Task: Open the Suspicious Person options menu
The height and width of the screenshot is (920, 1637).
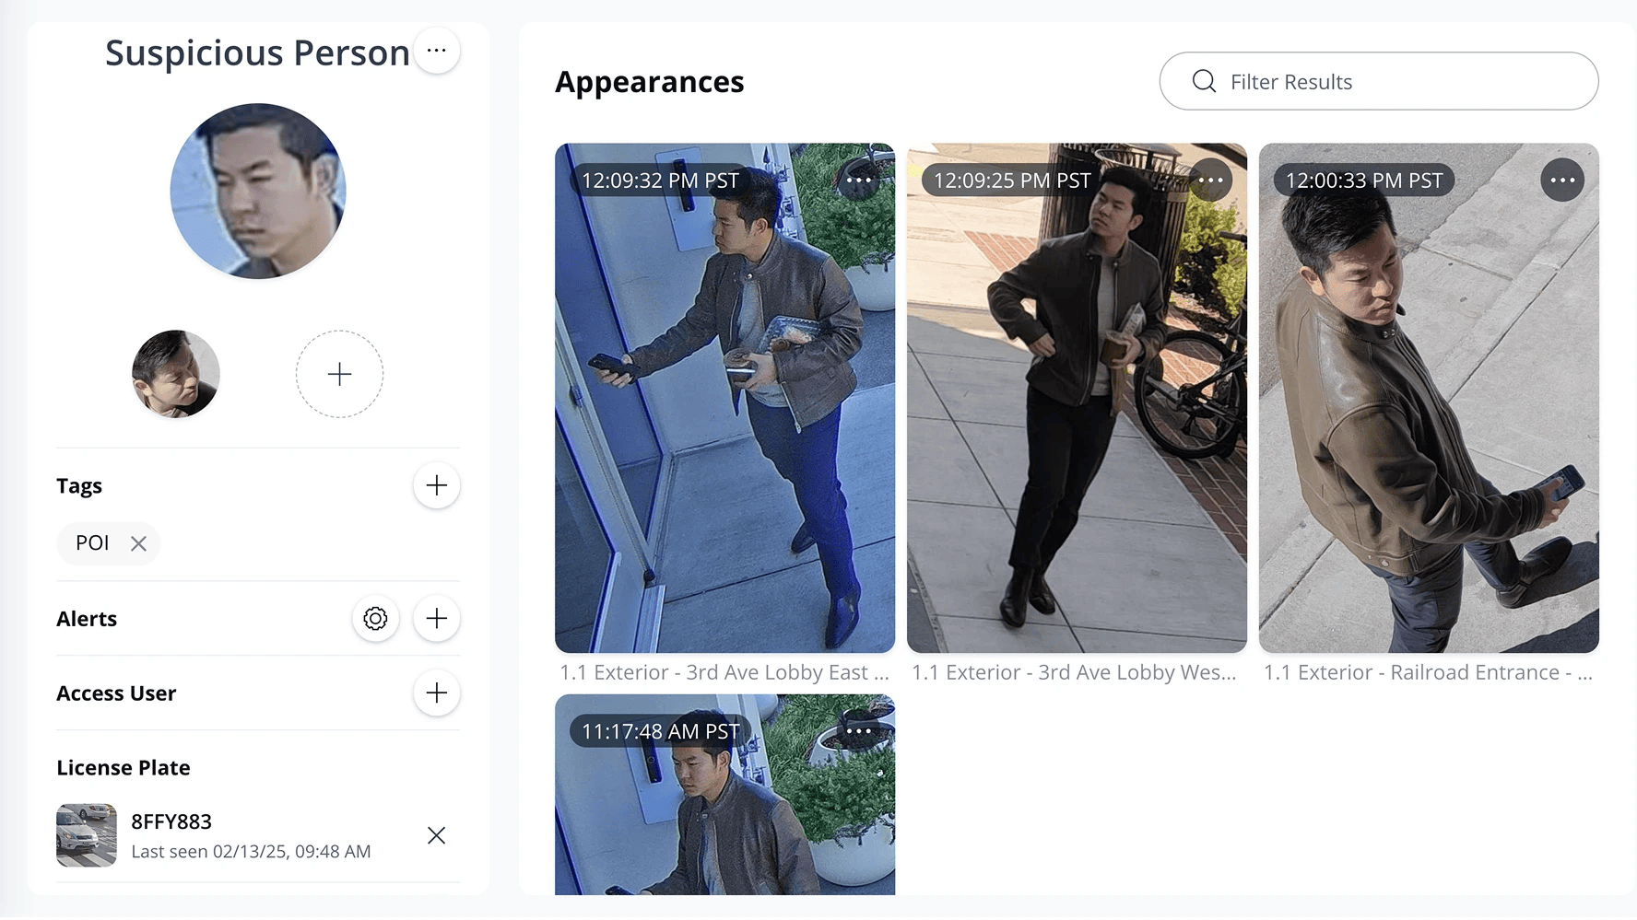Action: click(x=436, y=51)
